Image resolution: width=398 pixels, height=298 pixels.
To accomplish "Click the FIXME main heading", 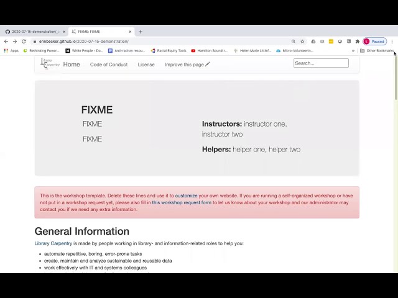I will point(97,110).
